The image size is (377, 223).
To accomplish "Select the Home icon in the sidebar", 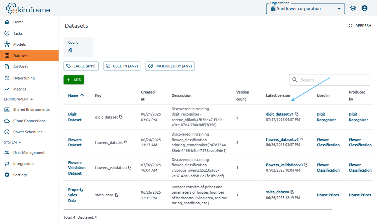I will tap(7, 22).
